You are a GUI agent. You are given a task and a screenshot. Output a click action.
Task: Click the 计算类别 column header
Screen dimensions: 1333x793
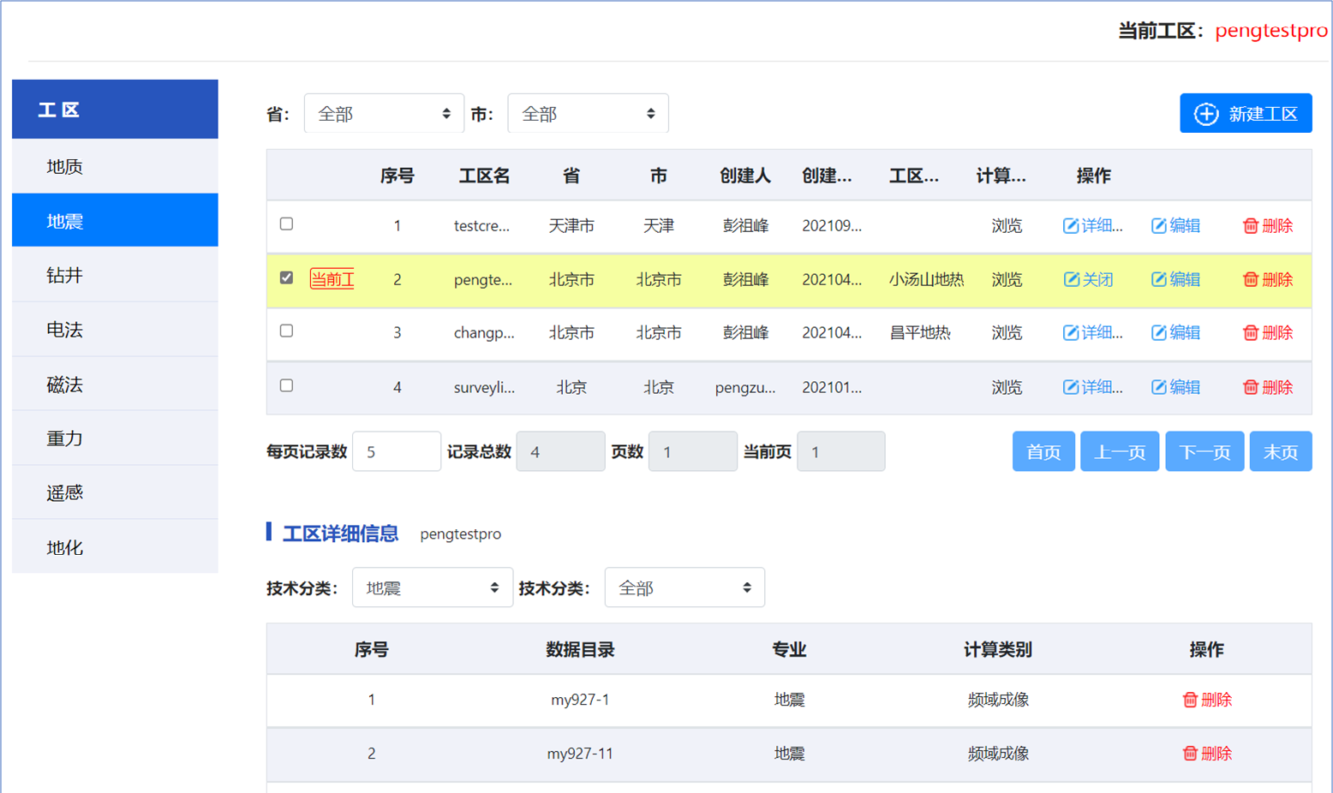998,650
